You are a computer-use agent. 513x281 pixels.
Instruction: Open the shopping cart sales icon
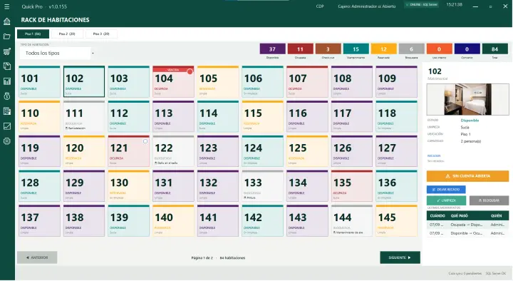7,51
